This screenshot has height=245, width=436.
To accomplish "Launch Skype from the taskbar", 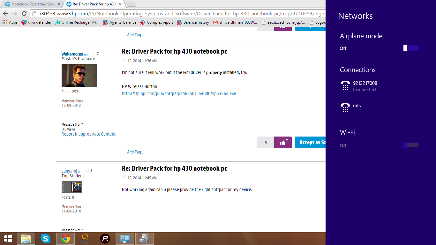I will 46,239.
